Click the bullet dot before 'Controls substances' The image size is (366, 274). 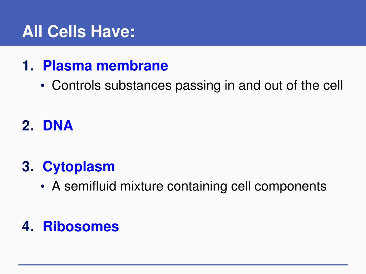pos(42,86)
